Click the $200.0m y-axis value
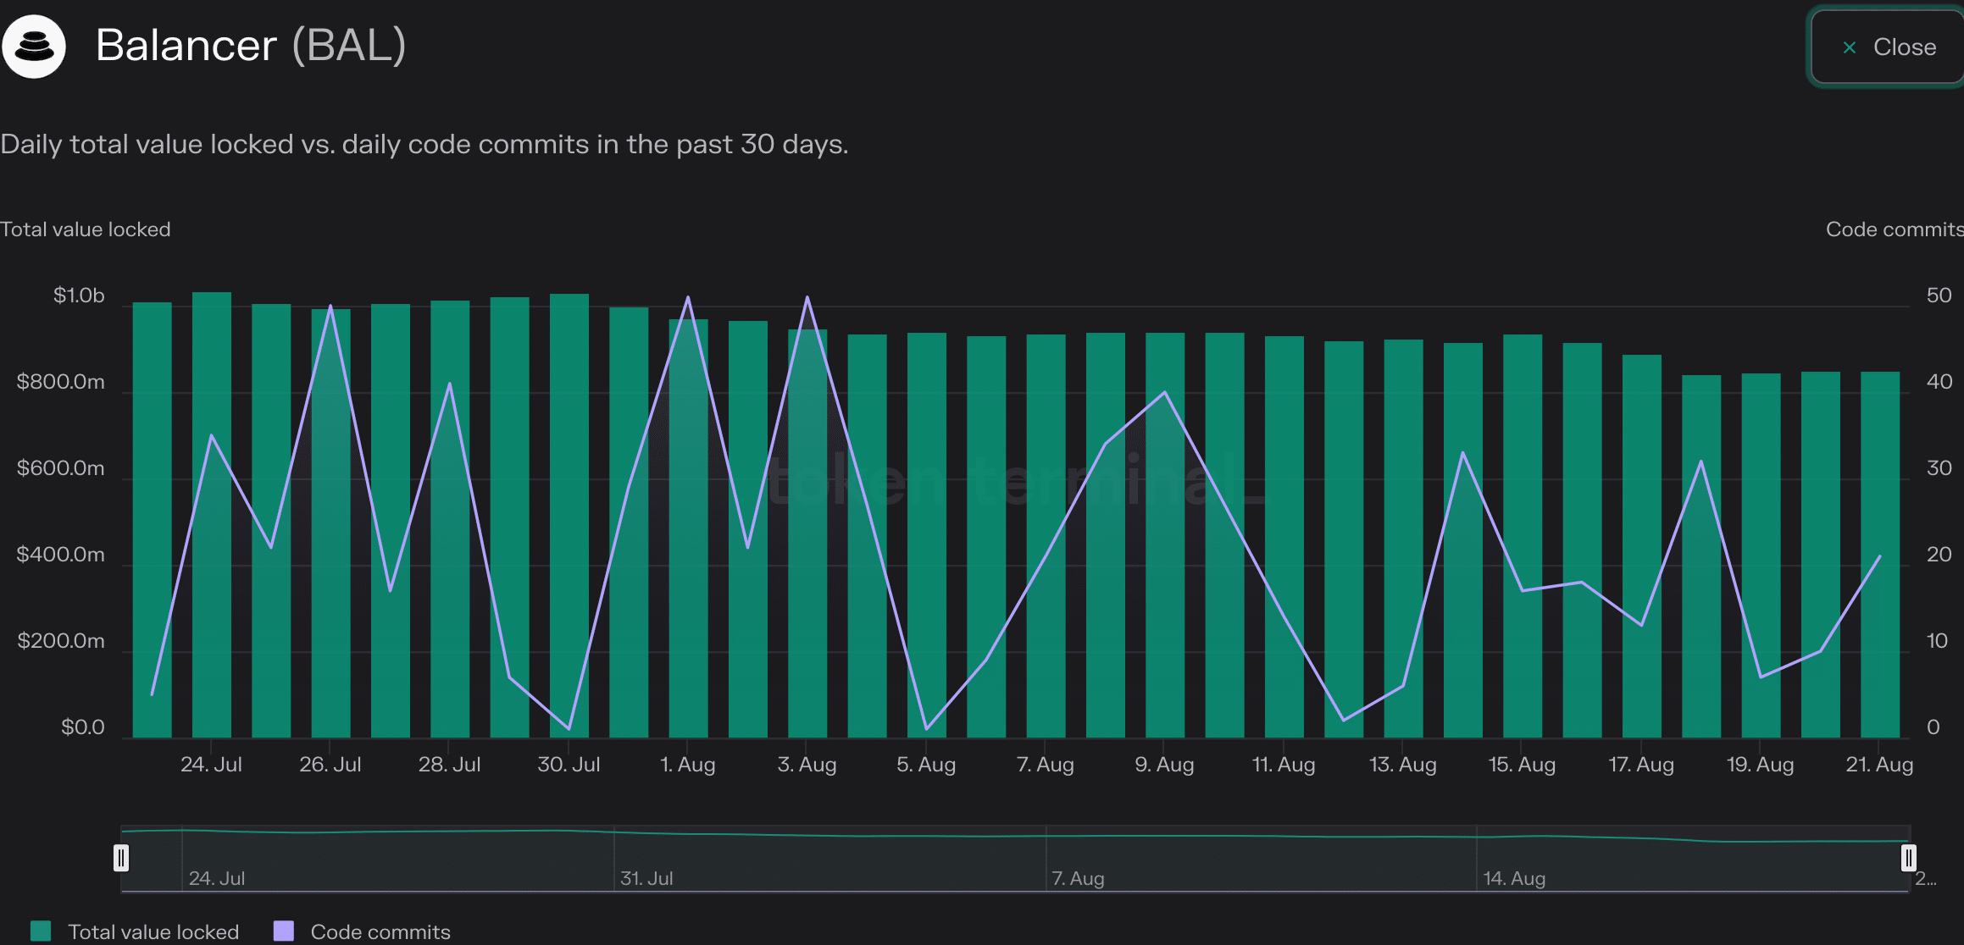Image resolution: width=1964 pixels, height=945 pixels. [x=61, y=641]
